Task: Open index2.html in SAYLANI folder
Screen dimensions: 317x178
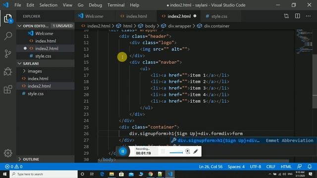Action: point(45,86)
